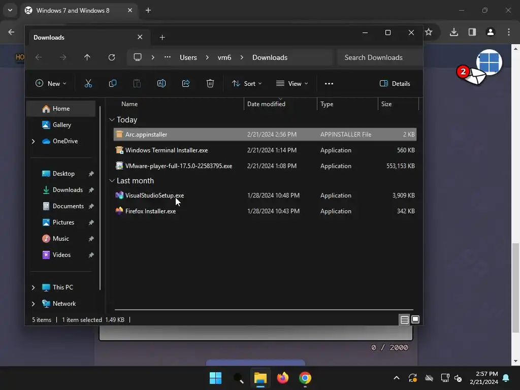Viewport: 520px width, 390px height.
Task: Open taskbar Search magnifier
Action: 239,378
